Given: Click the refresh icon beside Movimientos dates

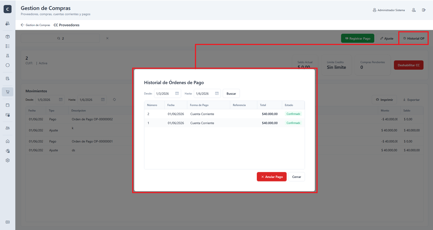Looking at the screenshot, I should tap(114, 99).
